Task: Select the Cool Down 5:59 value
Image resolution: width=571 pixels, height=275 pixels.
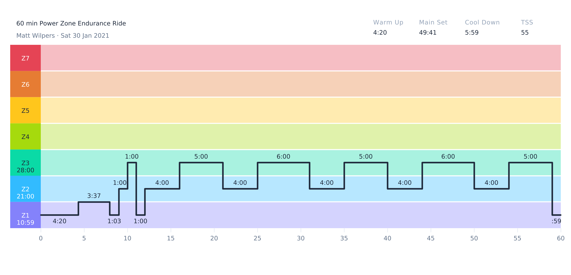Action: tap(472, 33)
